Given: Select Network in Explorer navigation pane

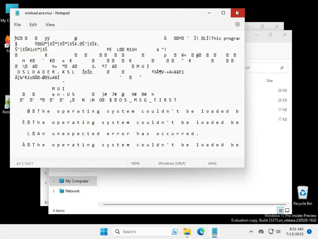Looking at the screenshot, I should tap(73, 191).
